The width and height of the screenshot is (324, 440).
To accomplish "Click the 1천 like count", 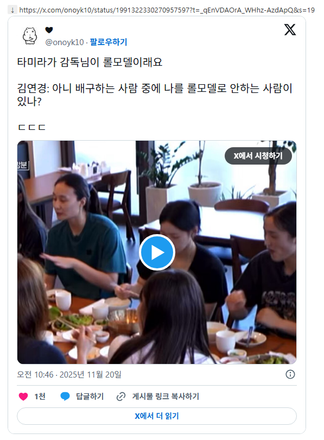I will pyautogui.click(x=40, y=397).
